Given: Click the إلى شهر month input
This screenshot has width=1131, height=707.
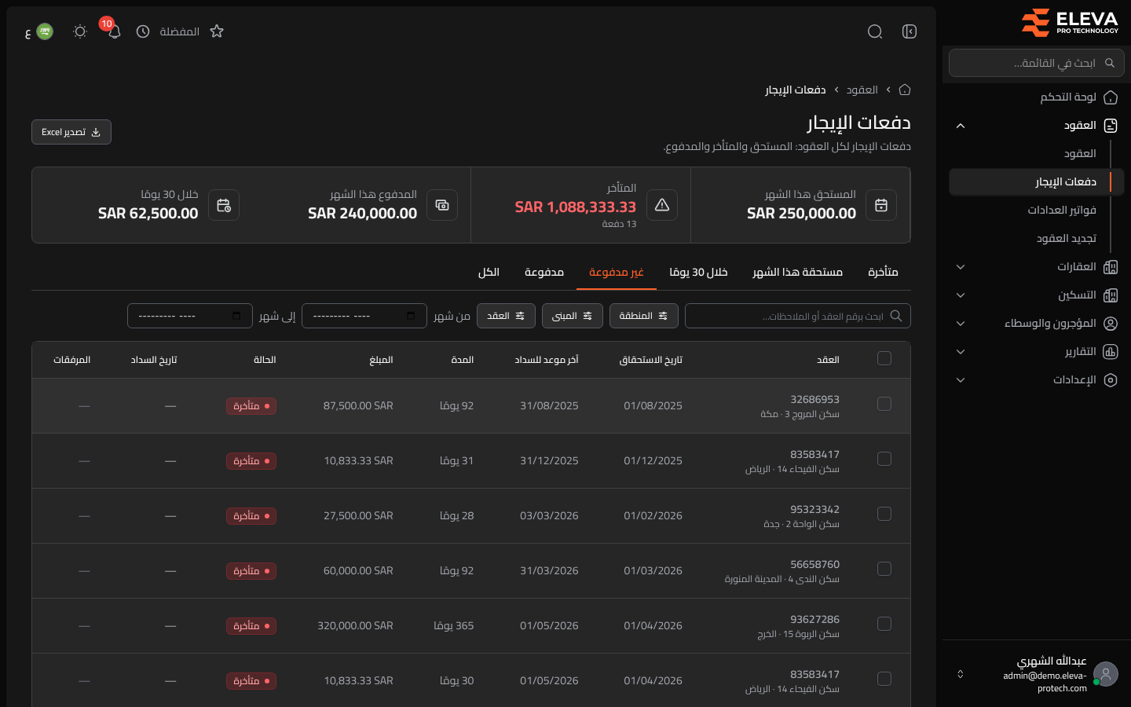Looking at the screenshot, I should point(190,316).
